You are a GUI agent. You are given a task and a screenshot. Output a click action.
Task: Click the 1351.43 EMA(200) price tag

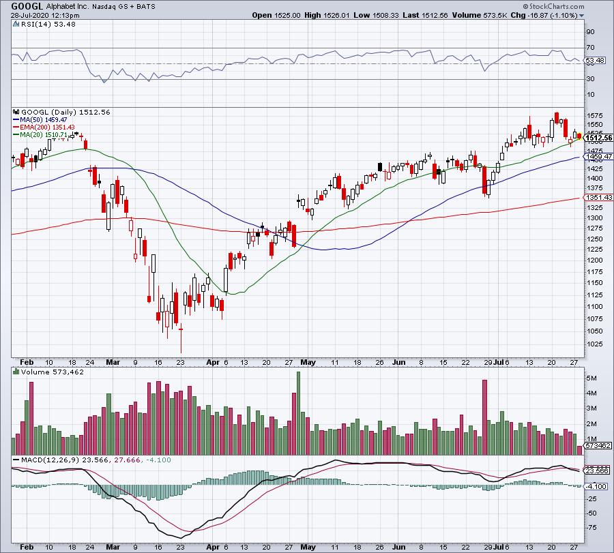click(598, 198)
